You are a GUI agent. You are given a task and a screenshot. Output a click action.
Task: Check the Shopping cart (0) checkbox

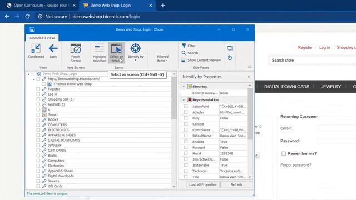tap(38, 99)
